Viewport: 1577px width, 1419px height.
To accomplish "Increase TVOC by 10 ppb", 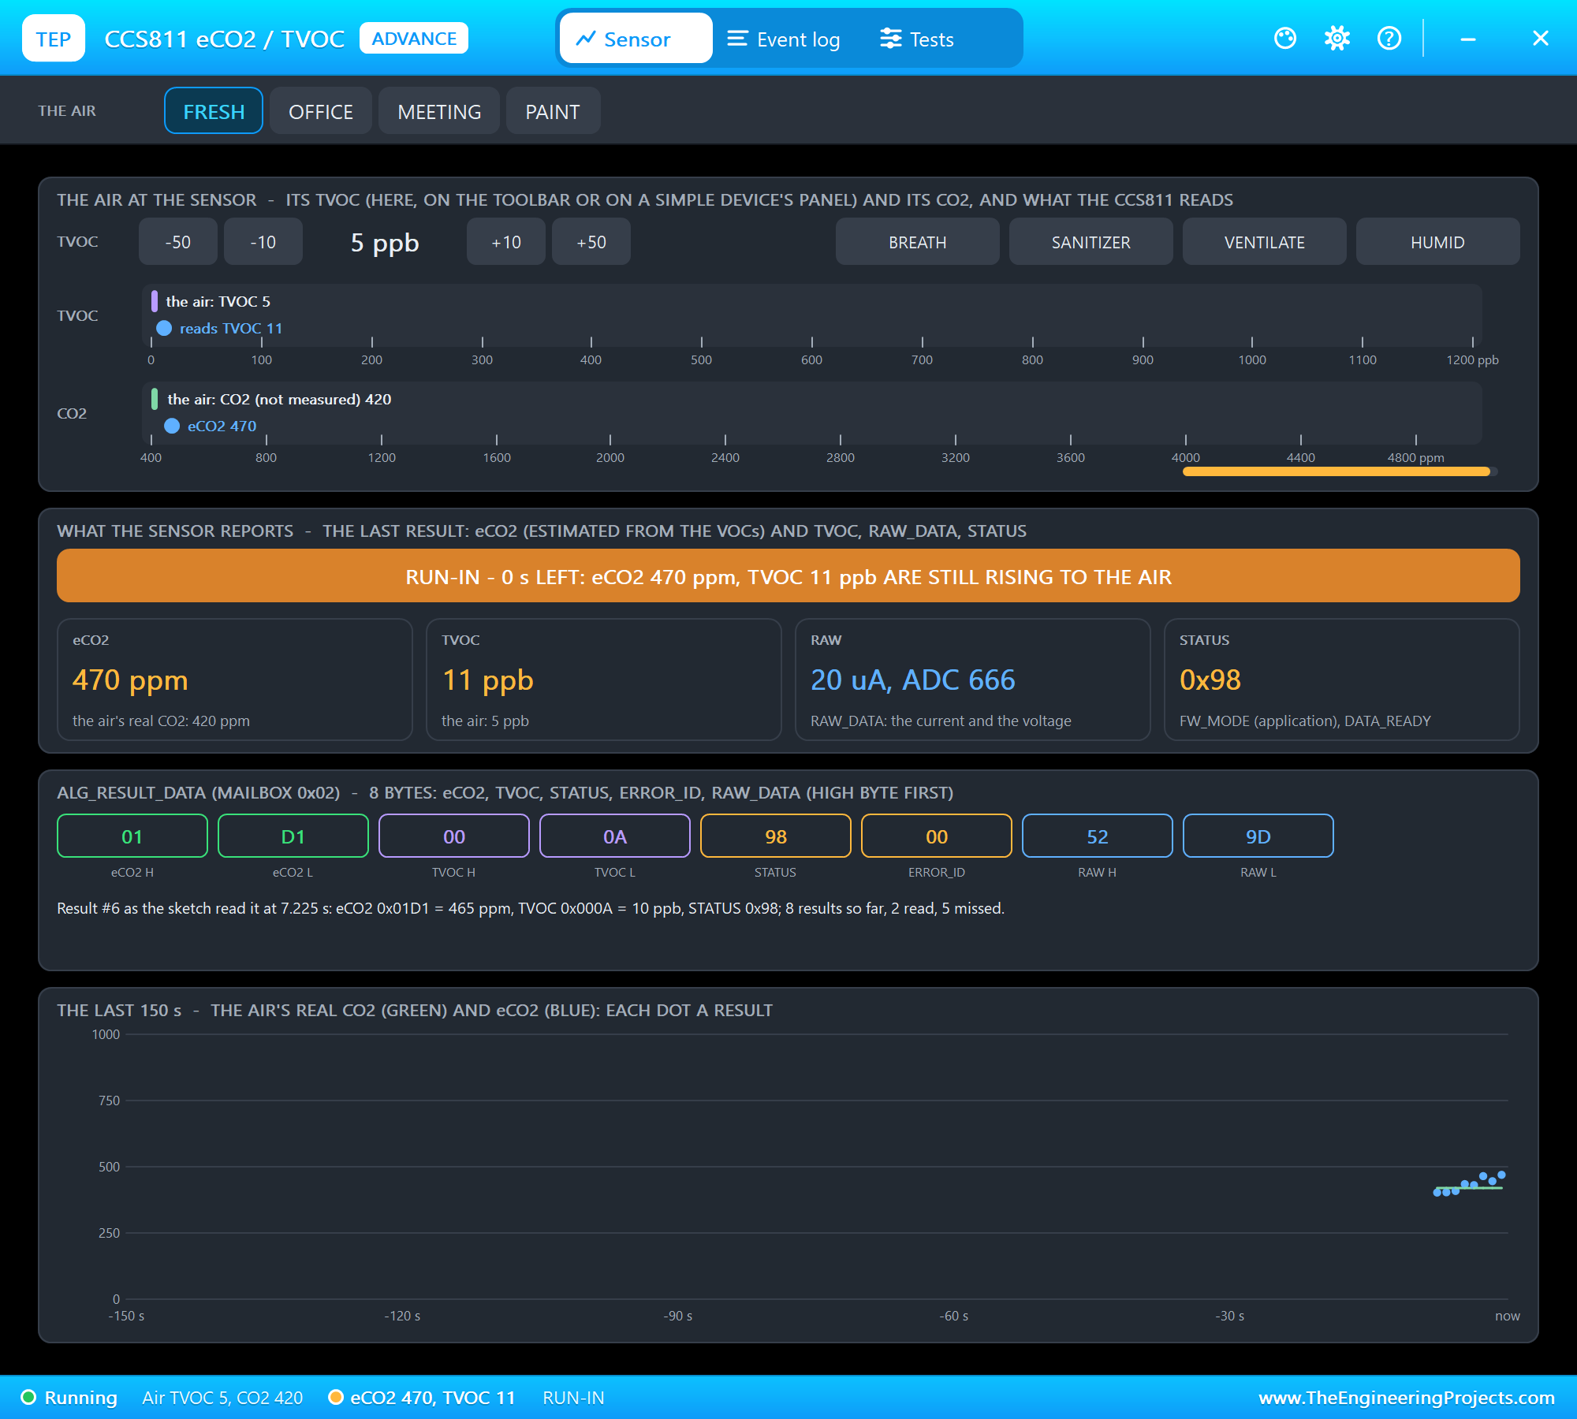I will pyautogui.click(x=506, y=242).
